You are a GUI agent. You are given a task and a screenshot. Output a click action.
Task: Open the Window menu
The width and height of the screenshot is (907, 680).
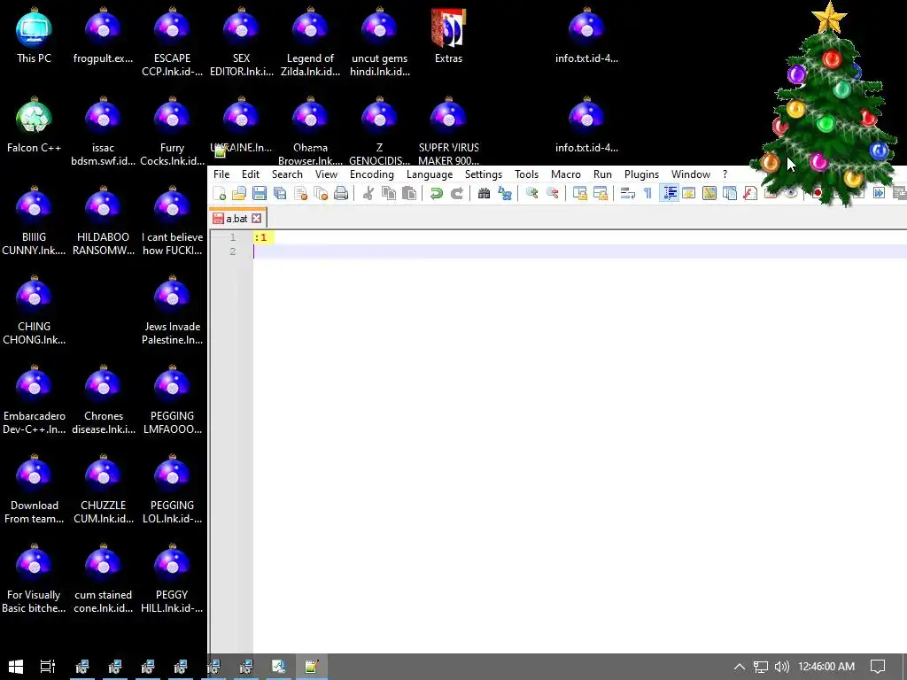click(691, 174)
